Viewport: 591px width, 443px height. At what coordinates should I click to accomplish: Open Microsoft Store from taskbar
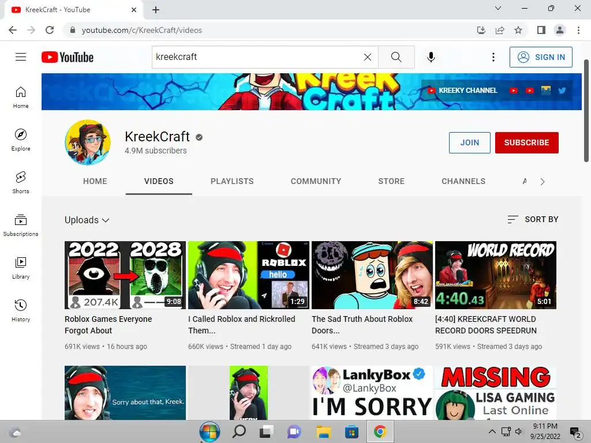[x=351, y=431]
